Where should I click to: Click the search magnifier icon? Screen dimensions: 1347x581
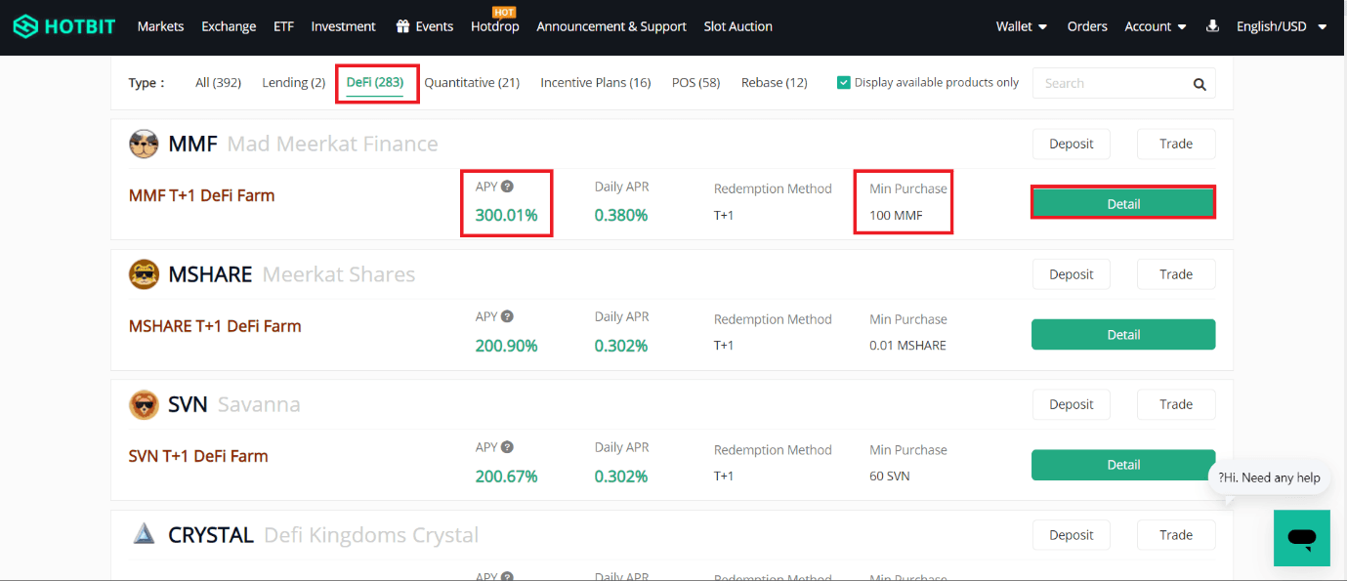click(x=1200, y=84)
